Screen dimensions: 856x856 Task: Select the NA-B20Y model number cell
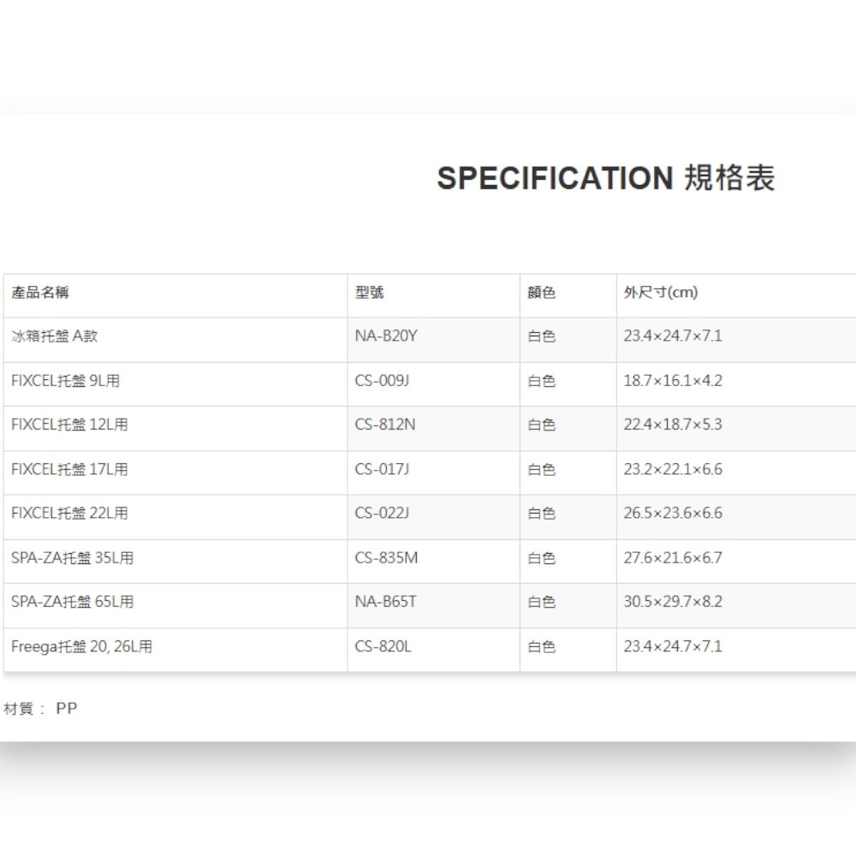click(x=382, y=336)
